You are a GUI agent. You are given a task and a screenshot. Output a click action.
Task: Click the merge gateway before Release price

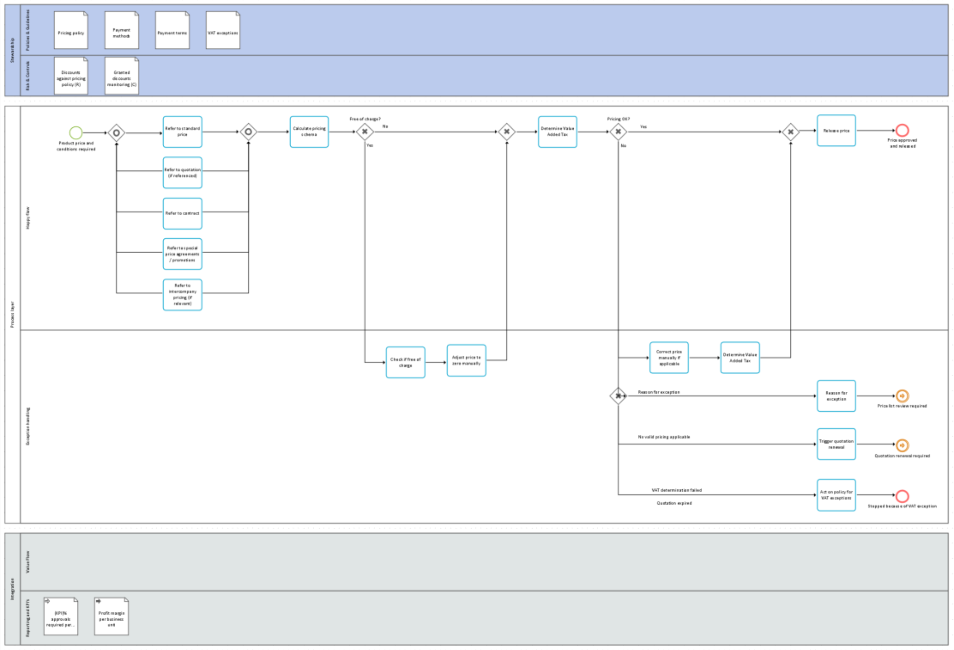791,132
